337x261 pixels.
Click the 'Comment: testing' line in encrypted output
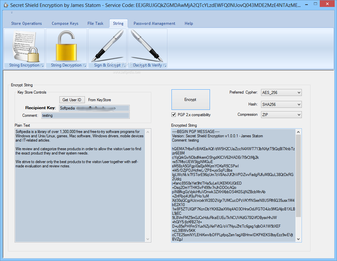185,140
